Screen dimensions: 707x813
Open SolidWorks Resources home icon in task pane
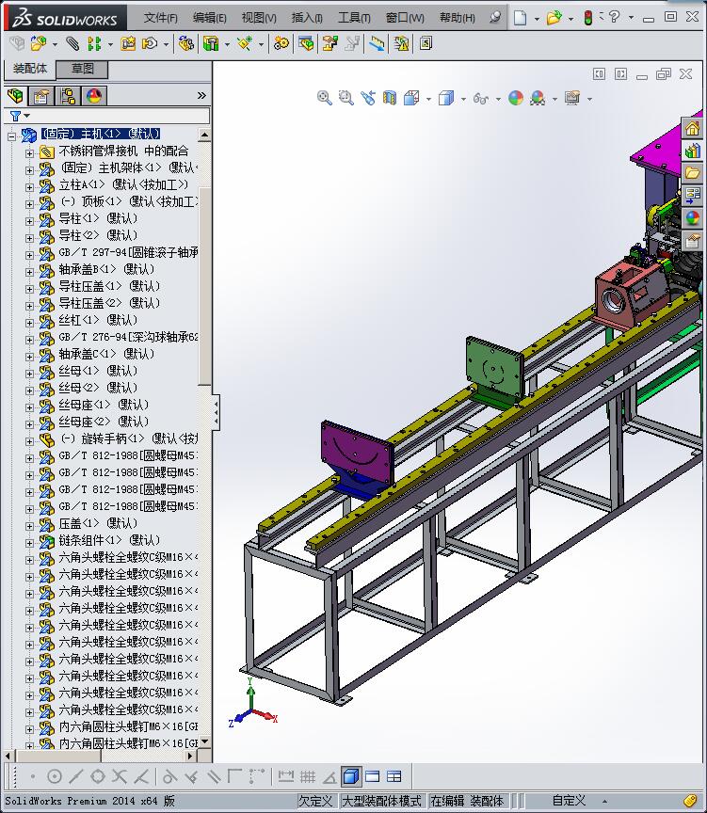point(693,128)
